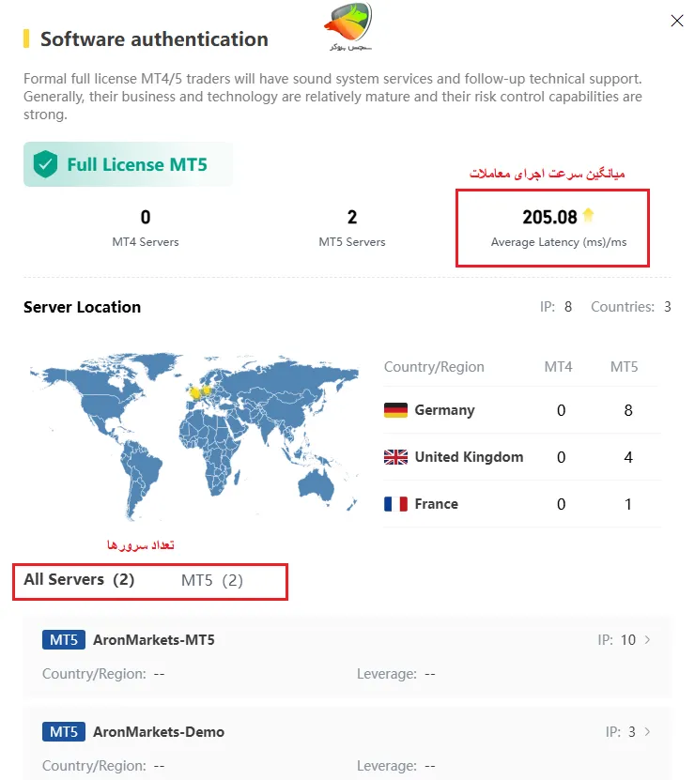Viewport: 695px width, 780px height.
Task: Expand AronMarkets-MT5 IP list chevron
Action: tap(647, 640)
